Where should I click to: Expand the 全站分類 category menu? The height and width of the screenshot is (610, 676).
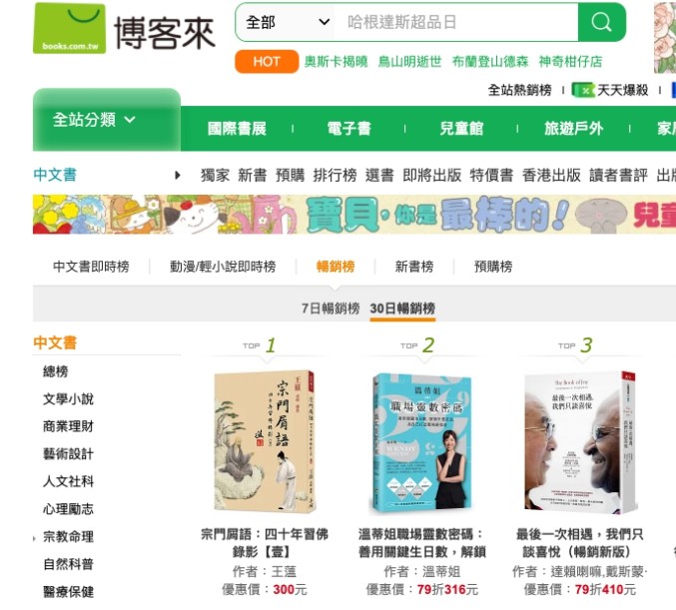click(x=107, y=120)
